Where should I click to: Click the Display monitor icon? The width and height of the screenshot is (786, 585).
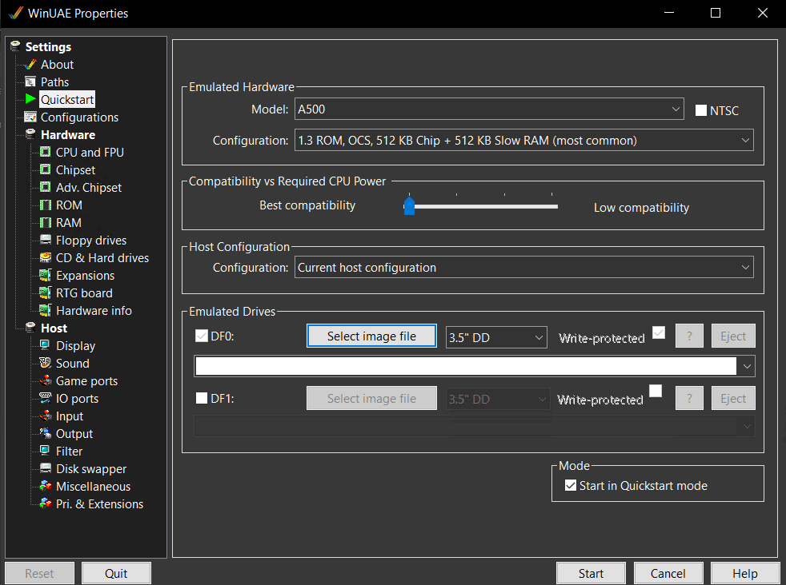click(45, 345)
